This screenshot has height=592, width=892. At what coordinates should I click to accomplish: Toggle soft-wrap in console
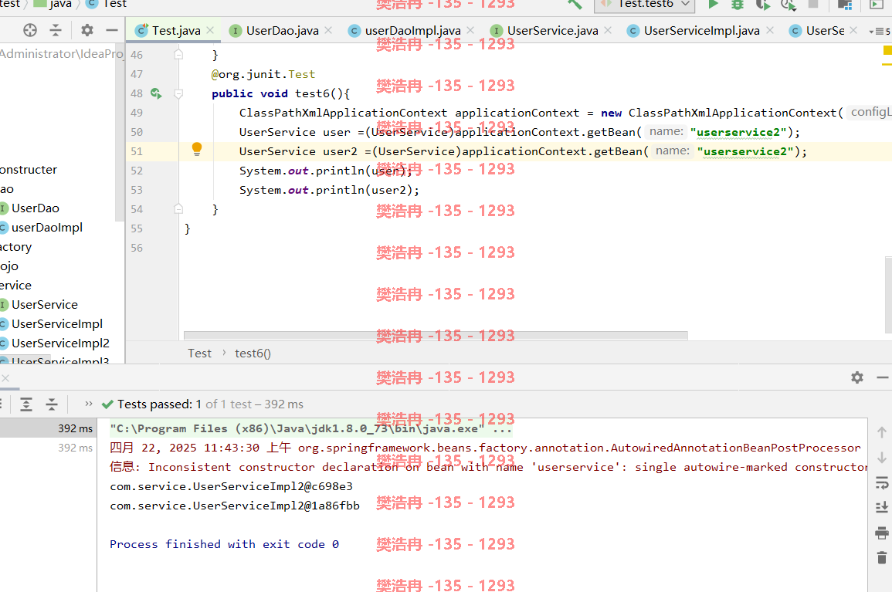coord(882,483)
